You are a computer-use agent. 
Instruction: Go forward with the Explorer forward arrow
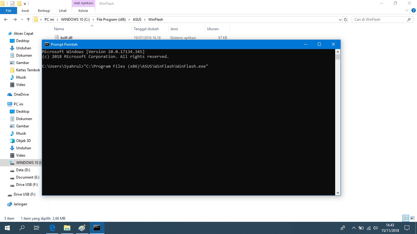click(15, 19)
